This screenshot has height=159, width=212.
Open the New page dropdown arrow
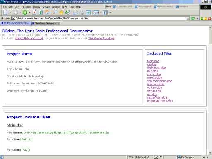(x=10, y=12)
